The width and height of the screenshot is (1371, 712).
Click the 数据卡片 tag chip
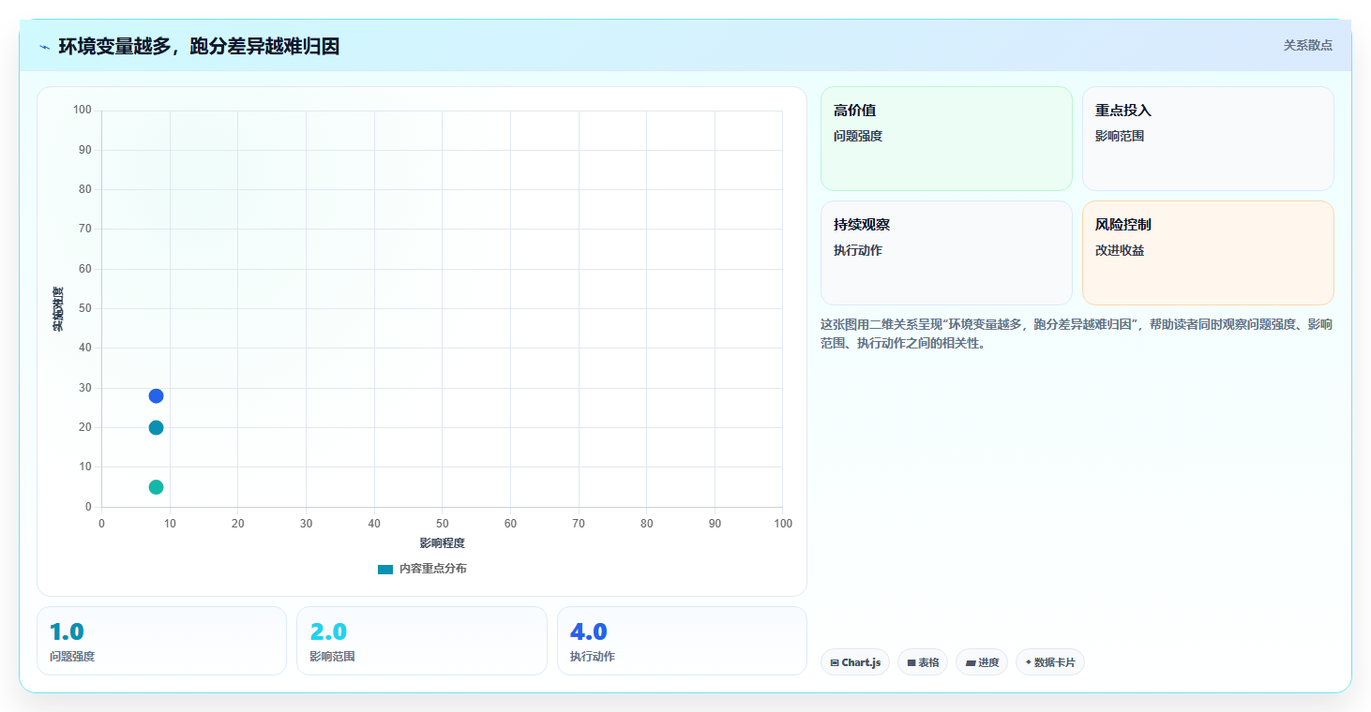point(1050,662)
